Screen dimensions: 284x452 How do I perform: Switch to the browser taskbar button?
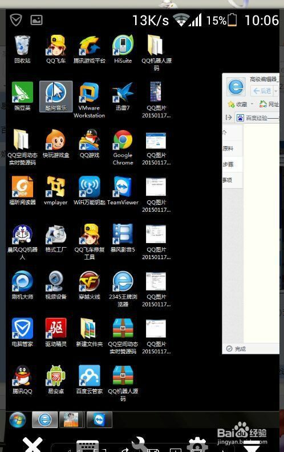click(x=44, y=419)
